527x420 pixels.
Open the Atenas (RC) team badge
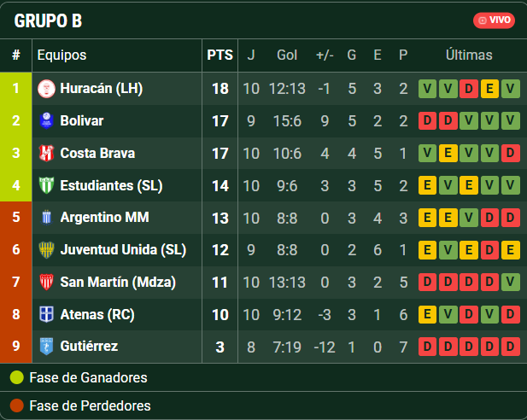tap(46, 314)
